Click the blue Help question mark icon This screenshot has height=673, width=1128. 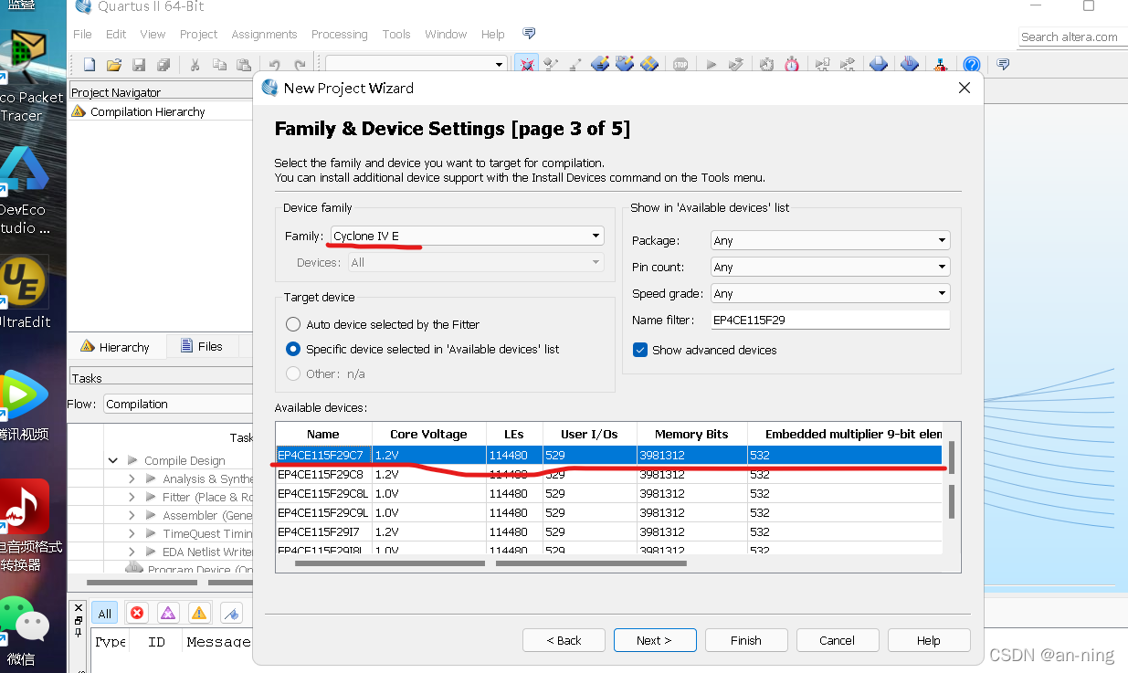tap(972, 64)
